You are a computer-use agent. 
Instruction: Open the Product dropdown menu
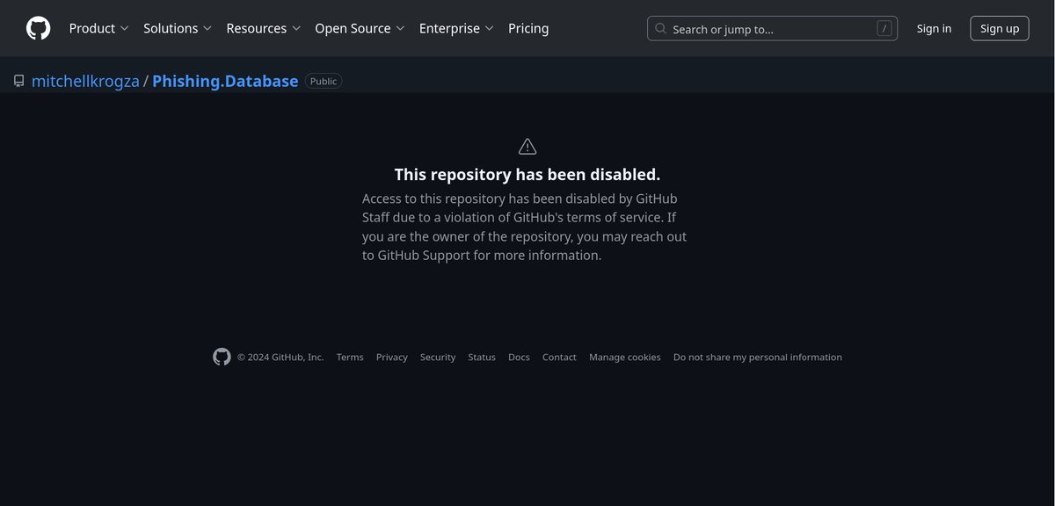pos(98,28)
